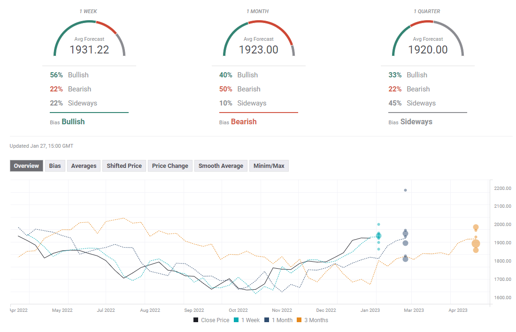Viewport: 516px width, 332px height.
Task: Select the Averages tab
Action: point(84,166)
